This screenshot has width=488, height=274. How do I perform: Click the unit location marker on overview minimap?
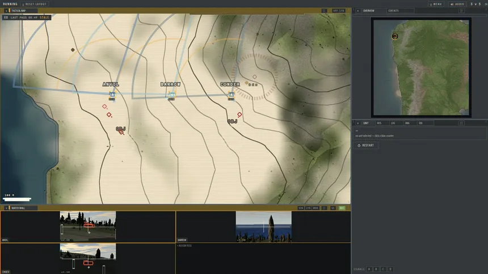point(394,36)
